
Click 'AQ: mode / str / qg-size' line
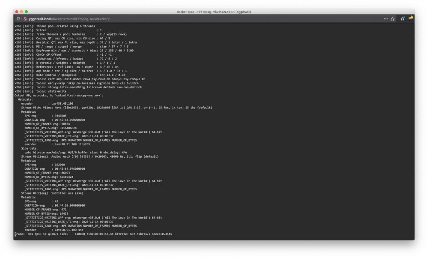71,71
